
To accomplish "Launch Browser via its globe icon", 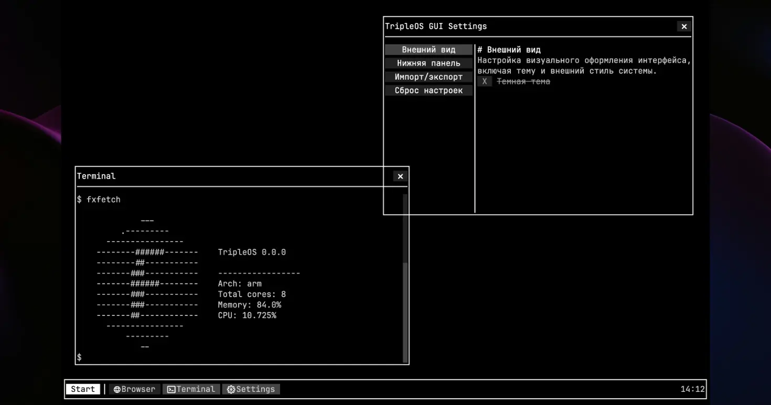I will click(x=117, y=389).
